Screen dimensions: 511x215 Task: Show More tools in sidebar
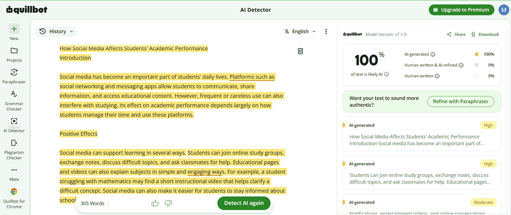[x=14, y=174]
